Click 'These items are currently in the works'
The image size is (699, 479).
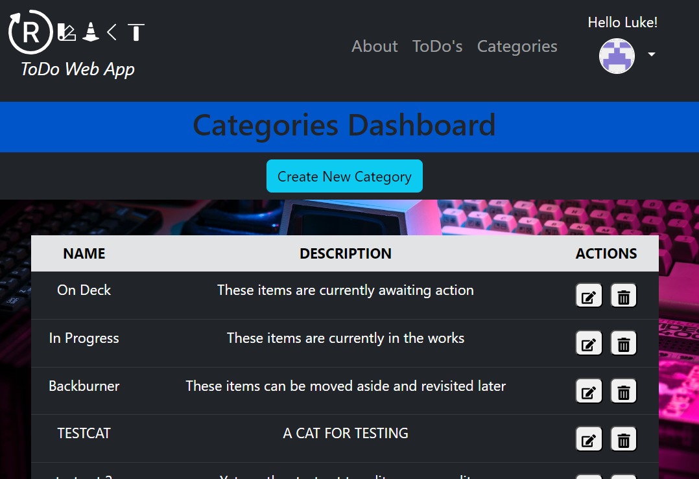pyautogui.click(x=346, y=338)
